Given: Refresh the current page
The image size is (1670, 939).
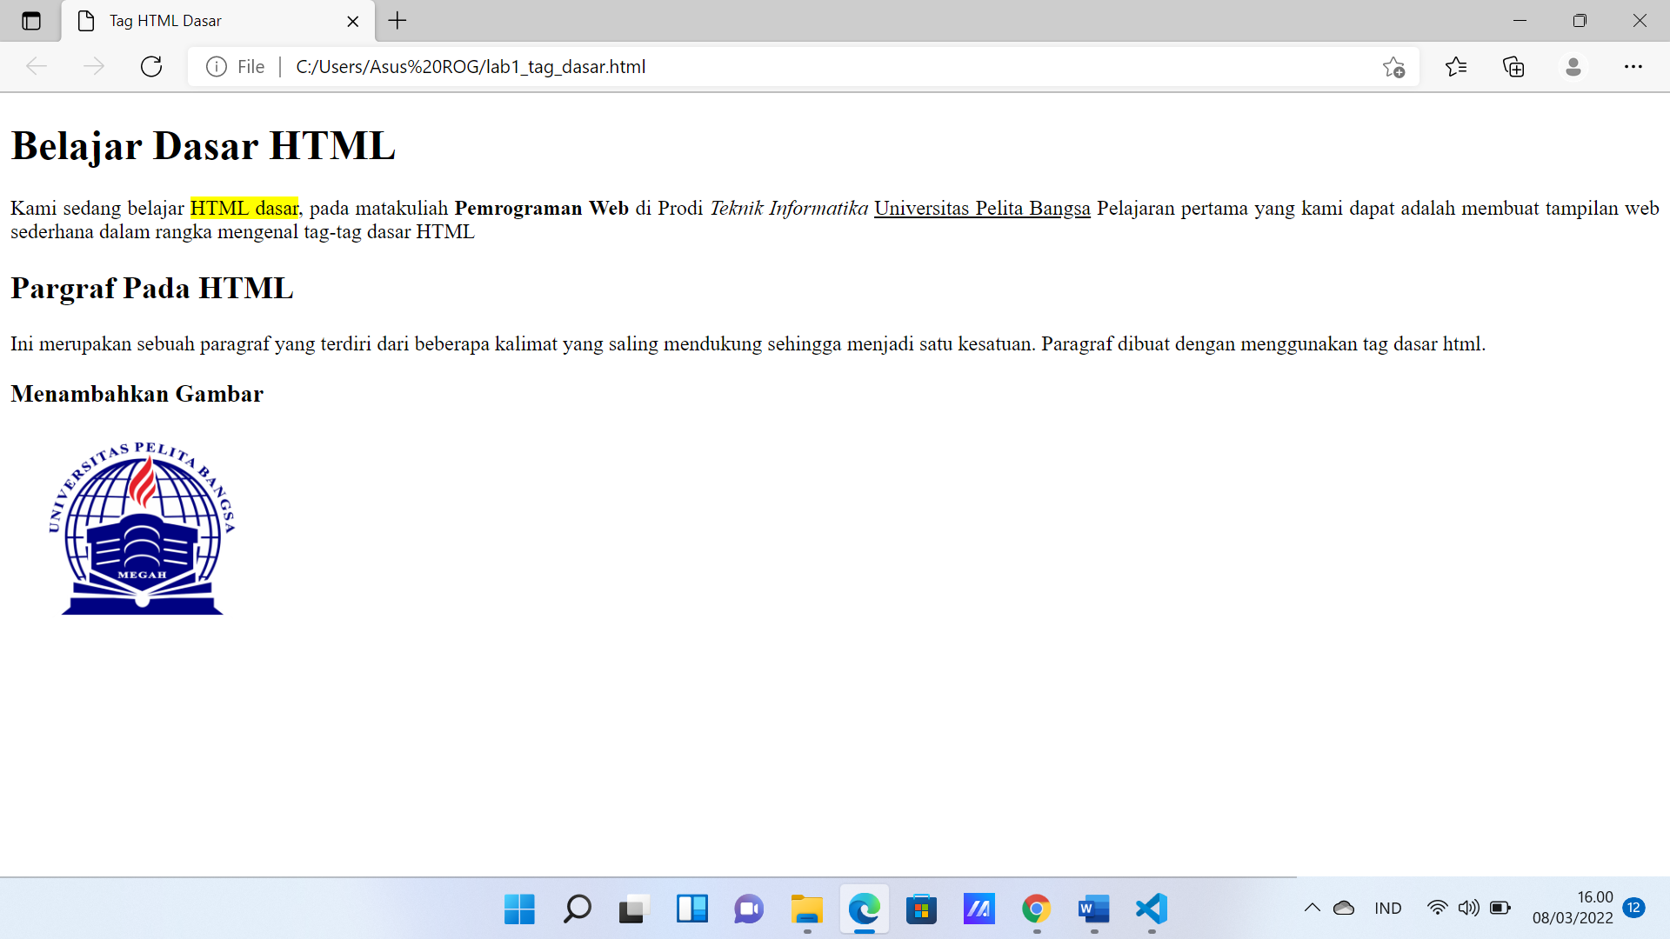Looking at the screenshot, I should (151, 67).
